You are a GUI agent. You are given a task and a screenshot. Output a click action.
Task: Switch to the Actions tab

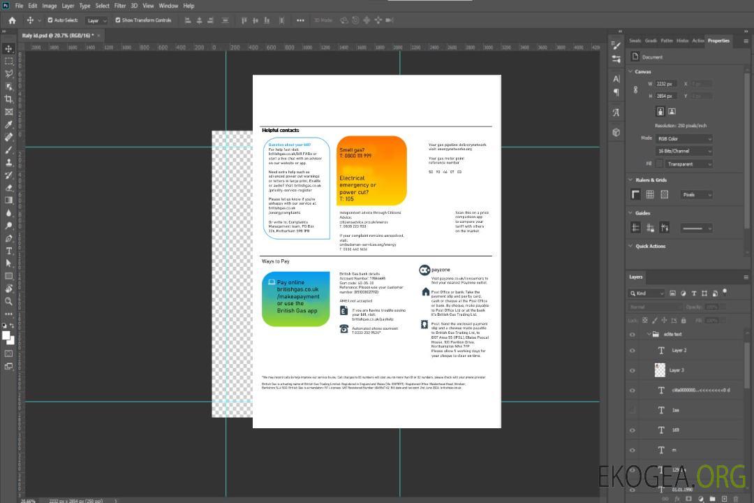pyautogui.click(x=697, y=41)
